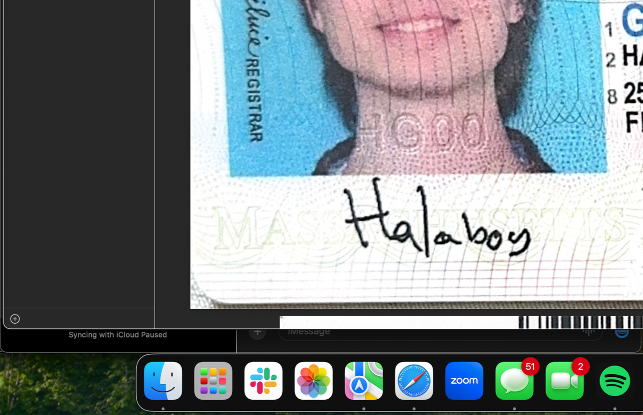The image size is (643, 415).
Task: Open the Photos app in Dock
Action: [313, 381]
